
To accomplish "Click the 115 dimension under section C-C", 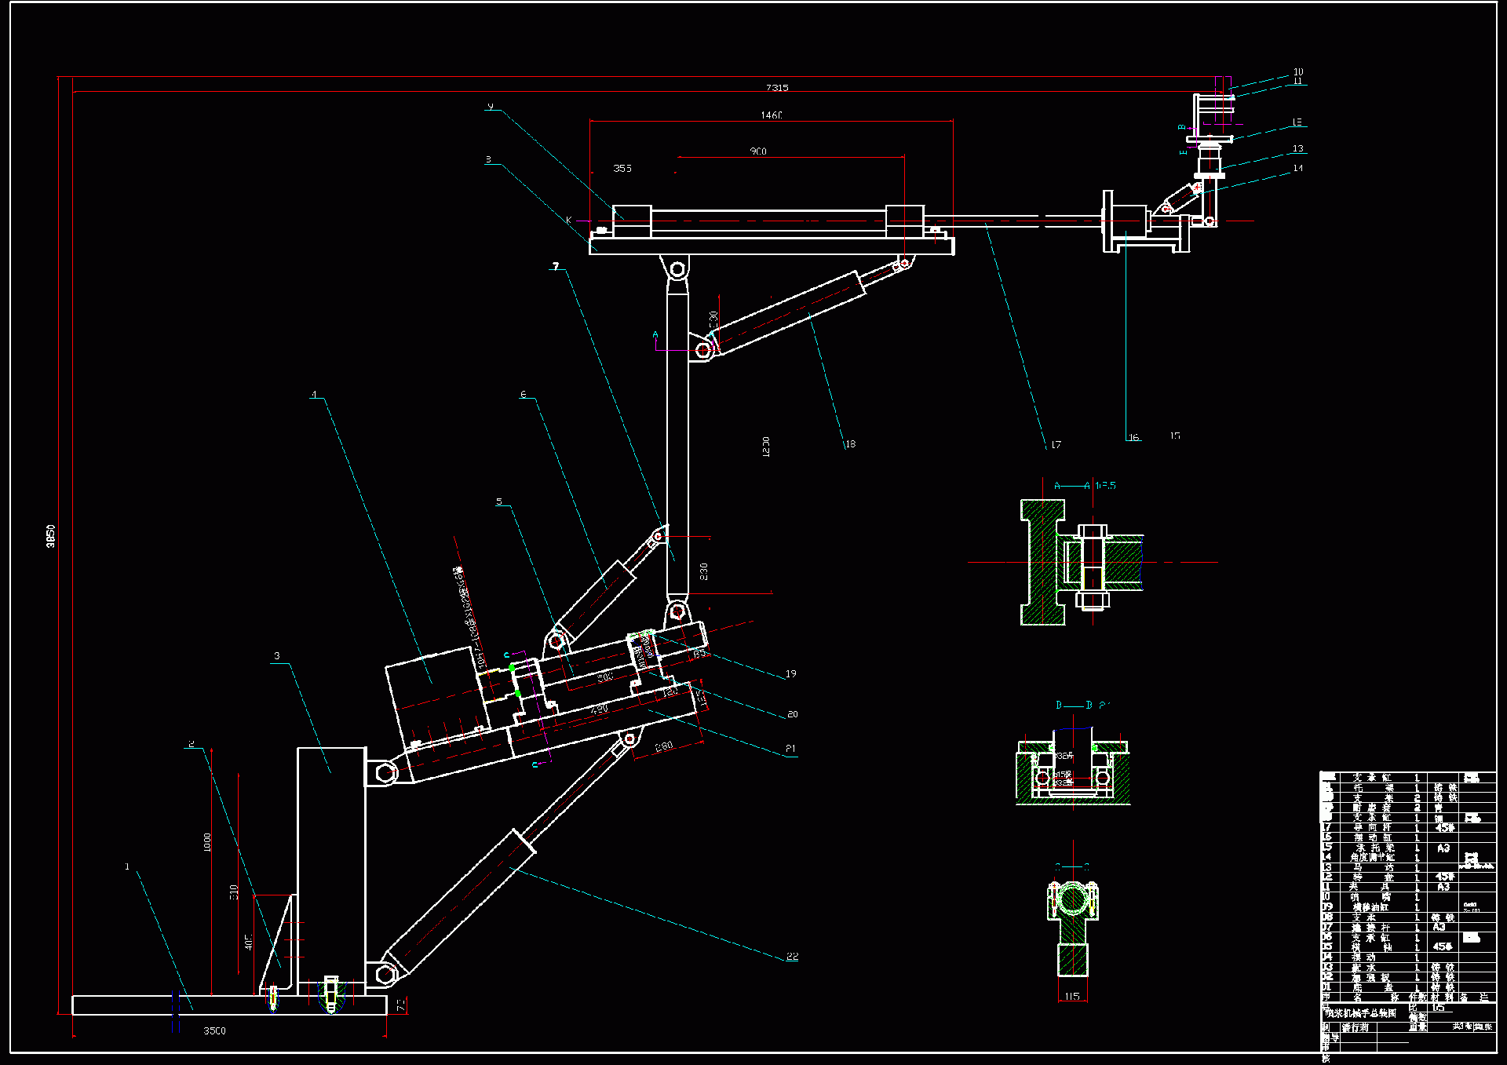I will 1072,997.
